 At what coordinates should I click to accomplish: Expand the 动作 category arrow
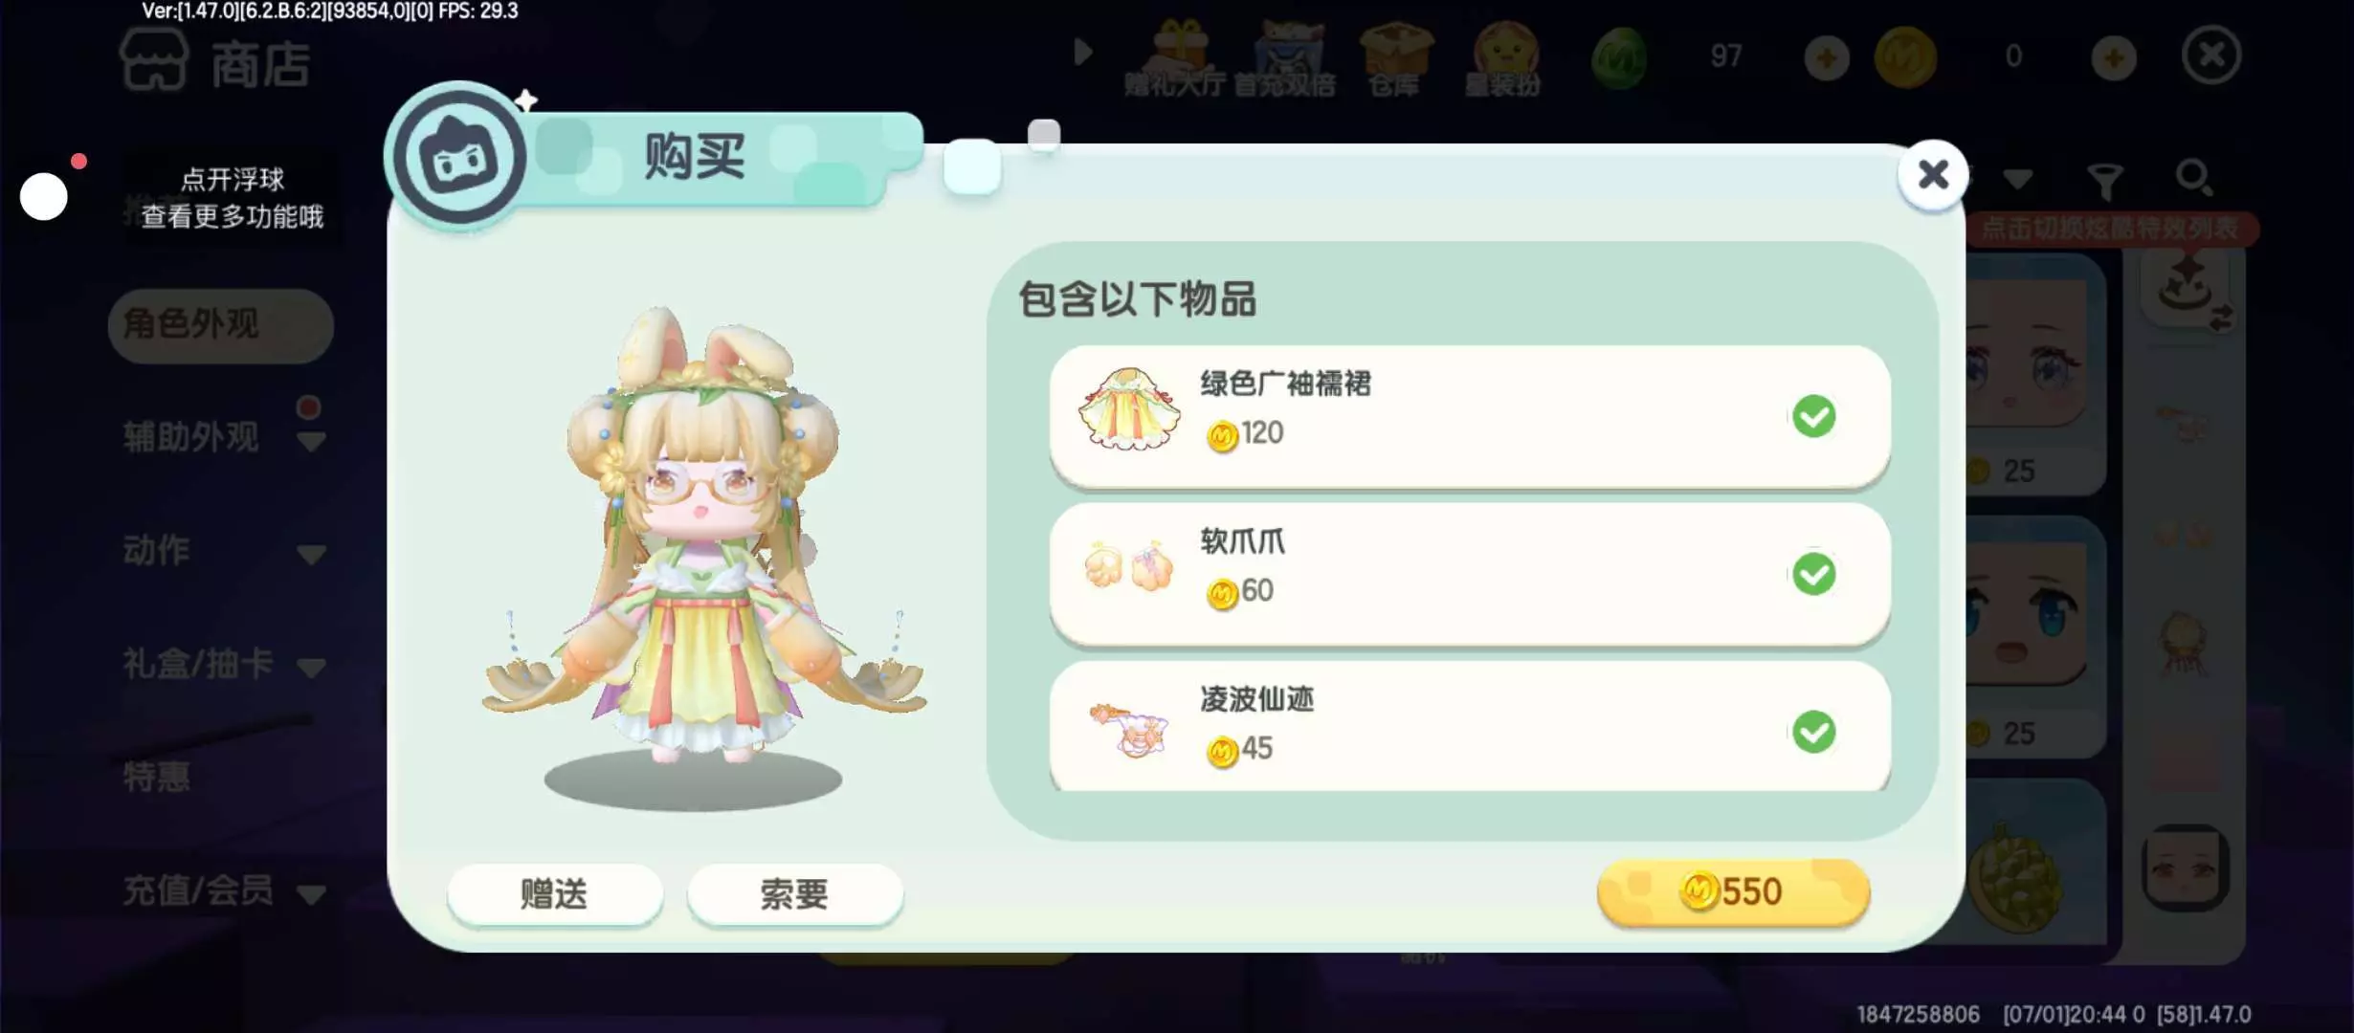click(312, 554)
